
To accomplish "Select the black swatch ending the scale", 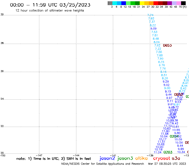I will [x=183, y=3].
